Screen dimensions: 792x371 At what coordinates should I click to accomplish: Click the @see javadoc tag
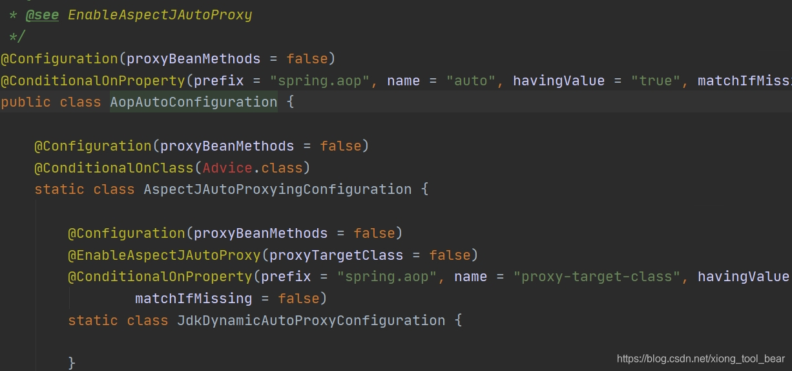click(x=42, y=14)
